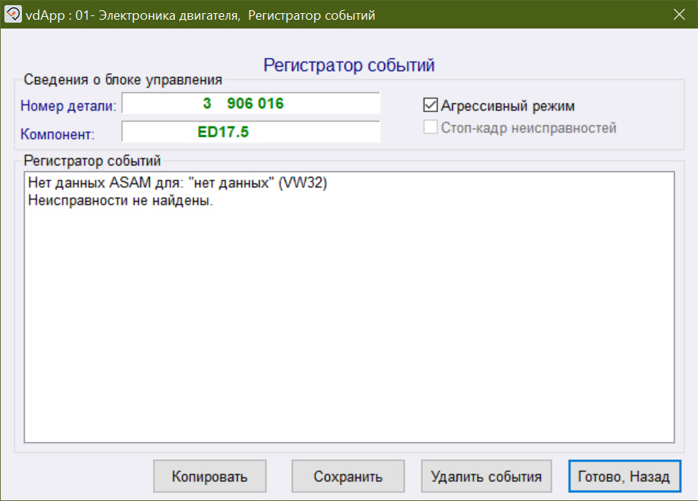The width and height of the screenshot is (698, 501).
Task: Toggle the Агрессивный режим checkbox
Action: click(430, 105)
